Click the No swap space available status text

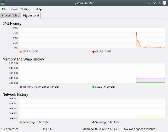click(139, 129)
